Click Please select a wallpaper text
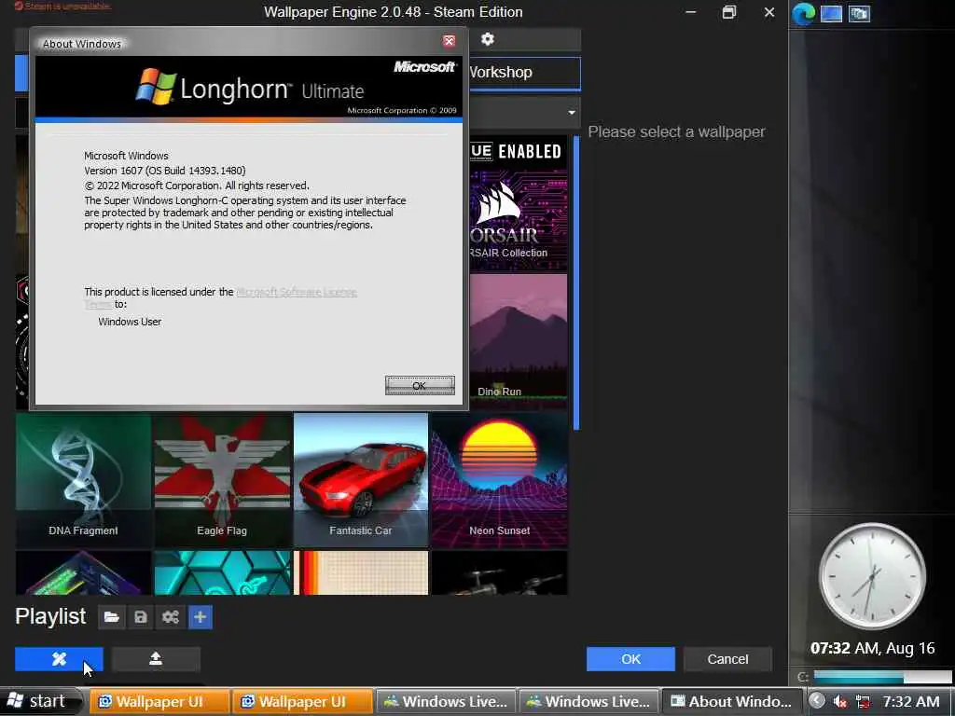The image size is (955, 716). click(676, 132)
